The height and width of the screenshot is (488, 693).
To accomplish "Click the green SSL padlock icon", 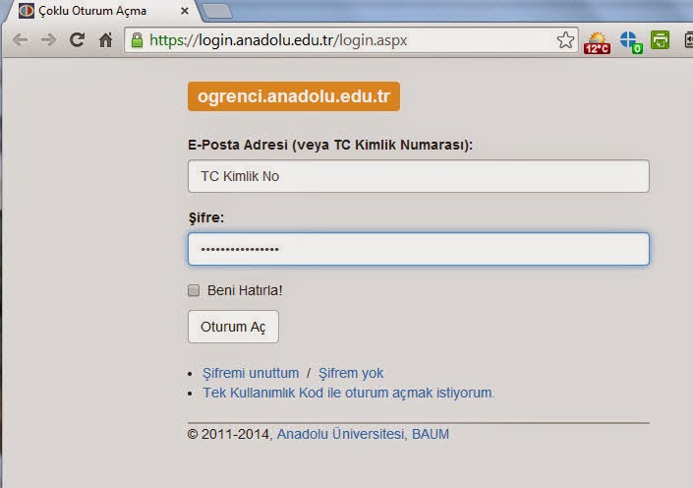I will tap(137, 40).
